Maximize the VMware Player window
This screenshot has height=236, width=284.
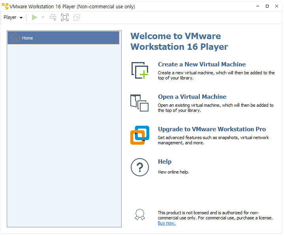[x=267, y=6]
